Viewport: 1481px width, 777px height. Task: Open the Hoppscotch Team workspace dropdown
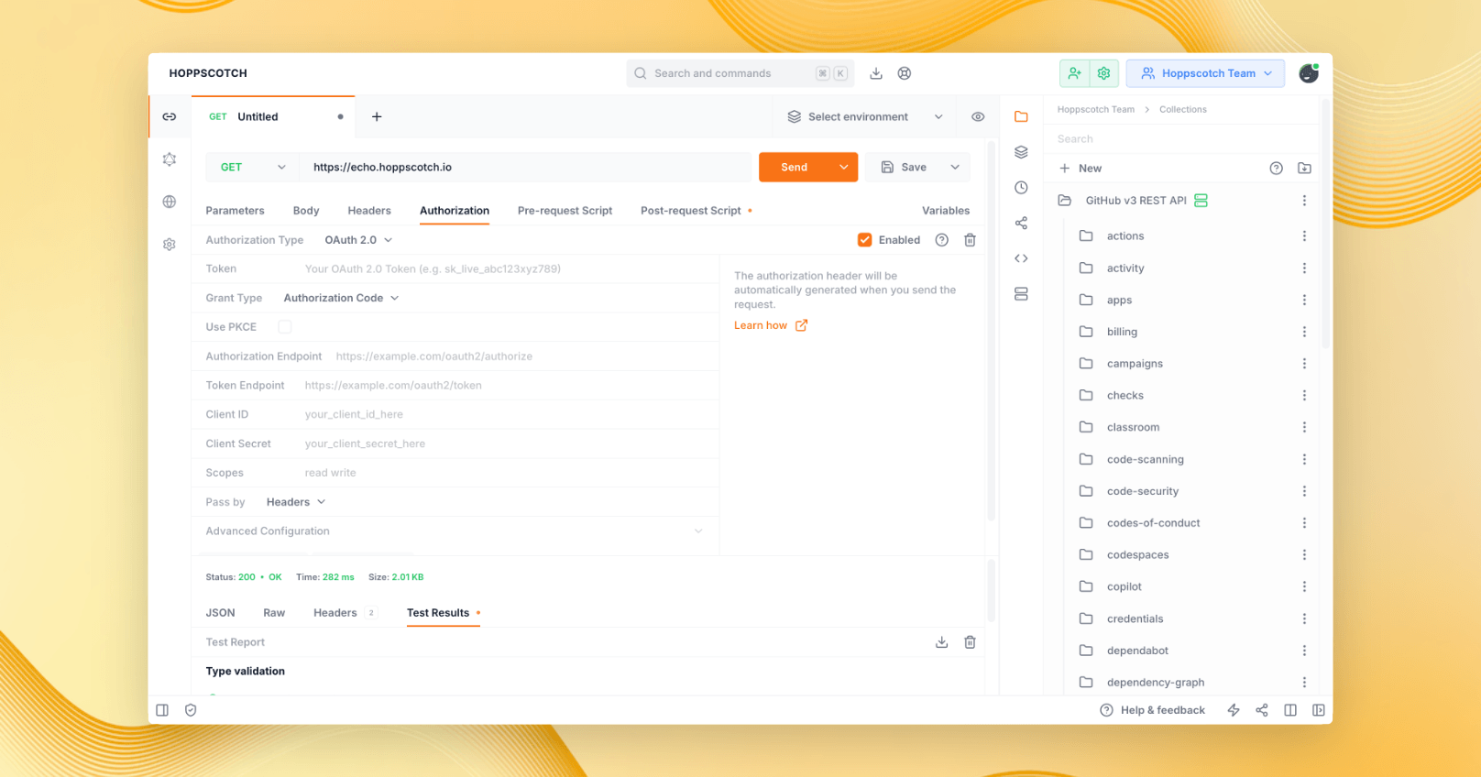1205,73
